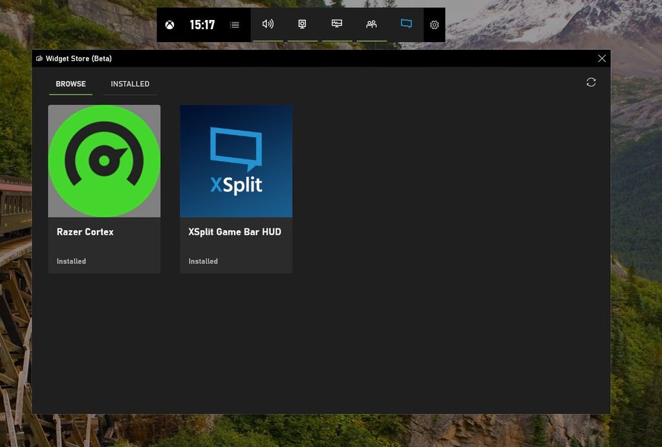Open the XSplit Game Bar HUD thumbnail

tap(236, 161)
